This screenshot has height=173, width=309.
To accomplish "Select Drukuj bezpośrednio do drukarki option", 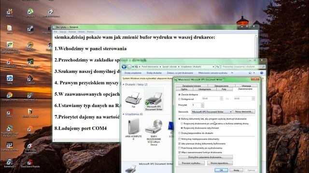I will tap(179, 133).
